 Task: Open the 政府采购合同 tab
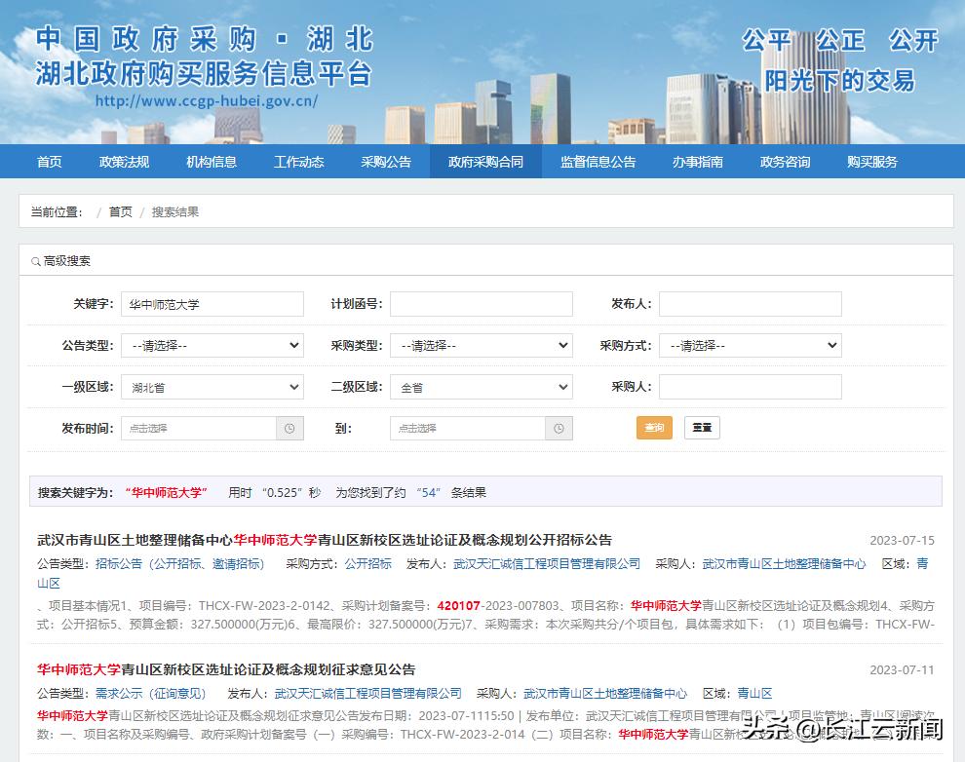coord(485,162)
